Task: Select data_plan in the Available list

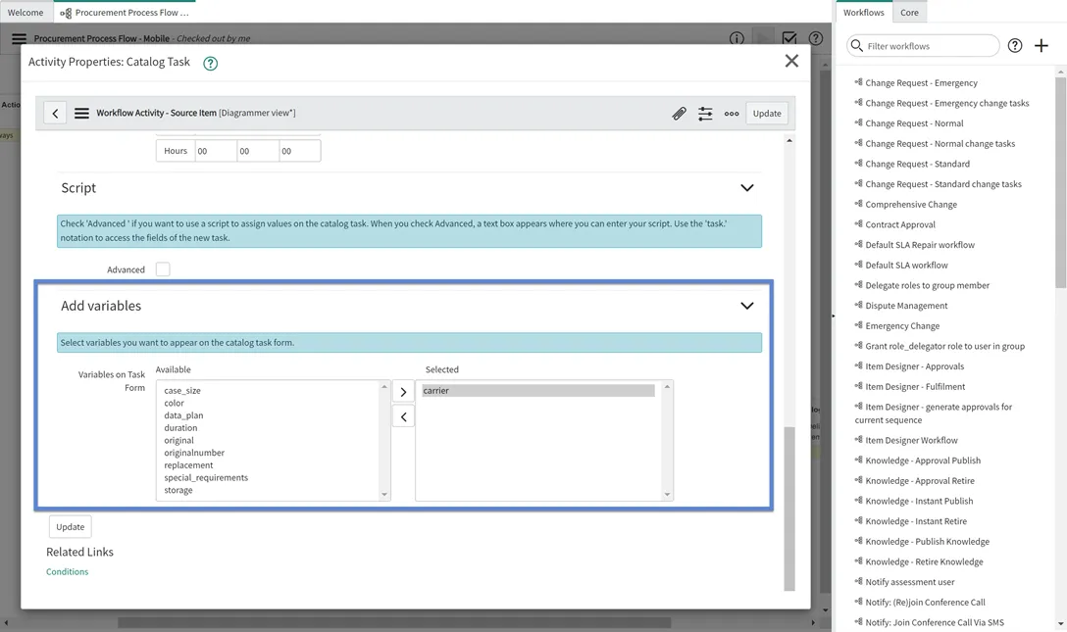Action: pos(183,415)
